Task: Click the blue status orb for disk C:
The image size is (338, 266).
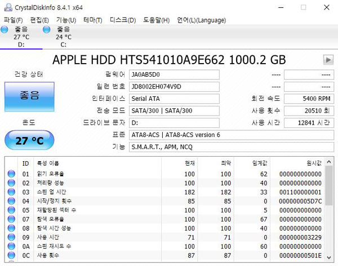Action: (47, 29)
